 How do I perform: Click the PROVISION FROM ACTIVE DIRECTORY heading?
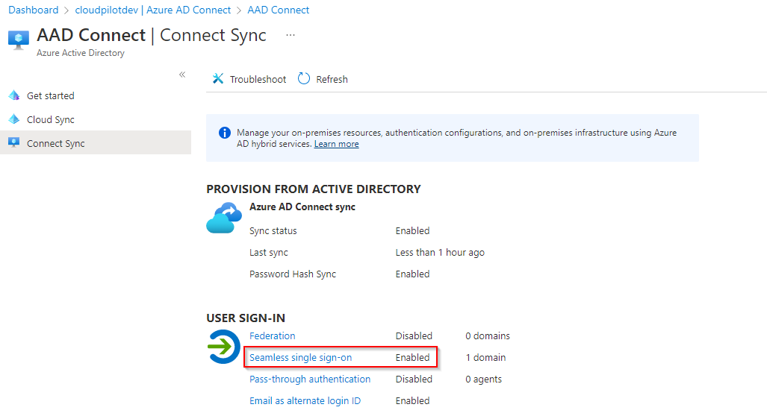314,189
